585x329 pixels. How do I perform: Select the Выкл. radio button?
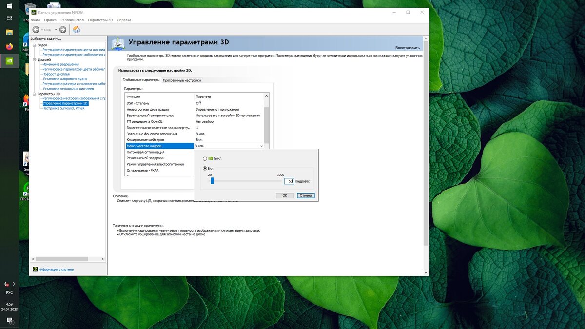point(205,159)
